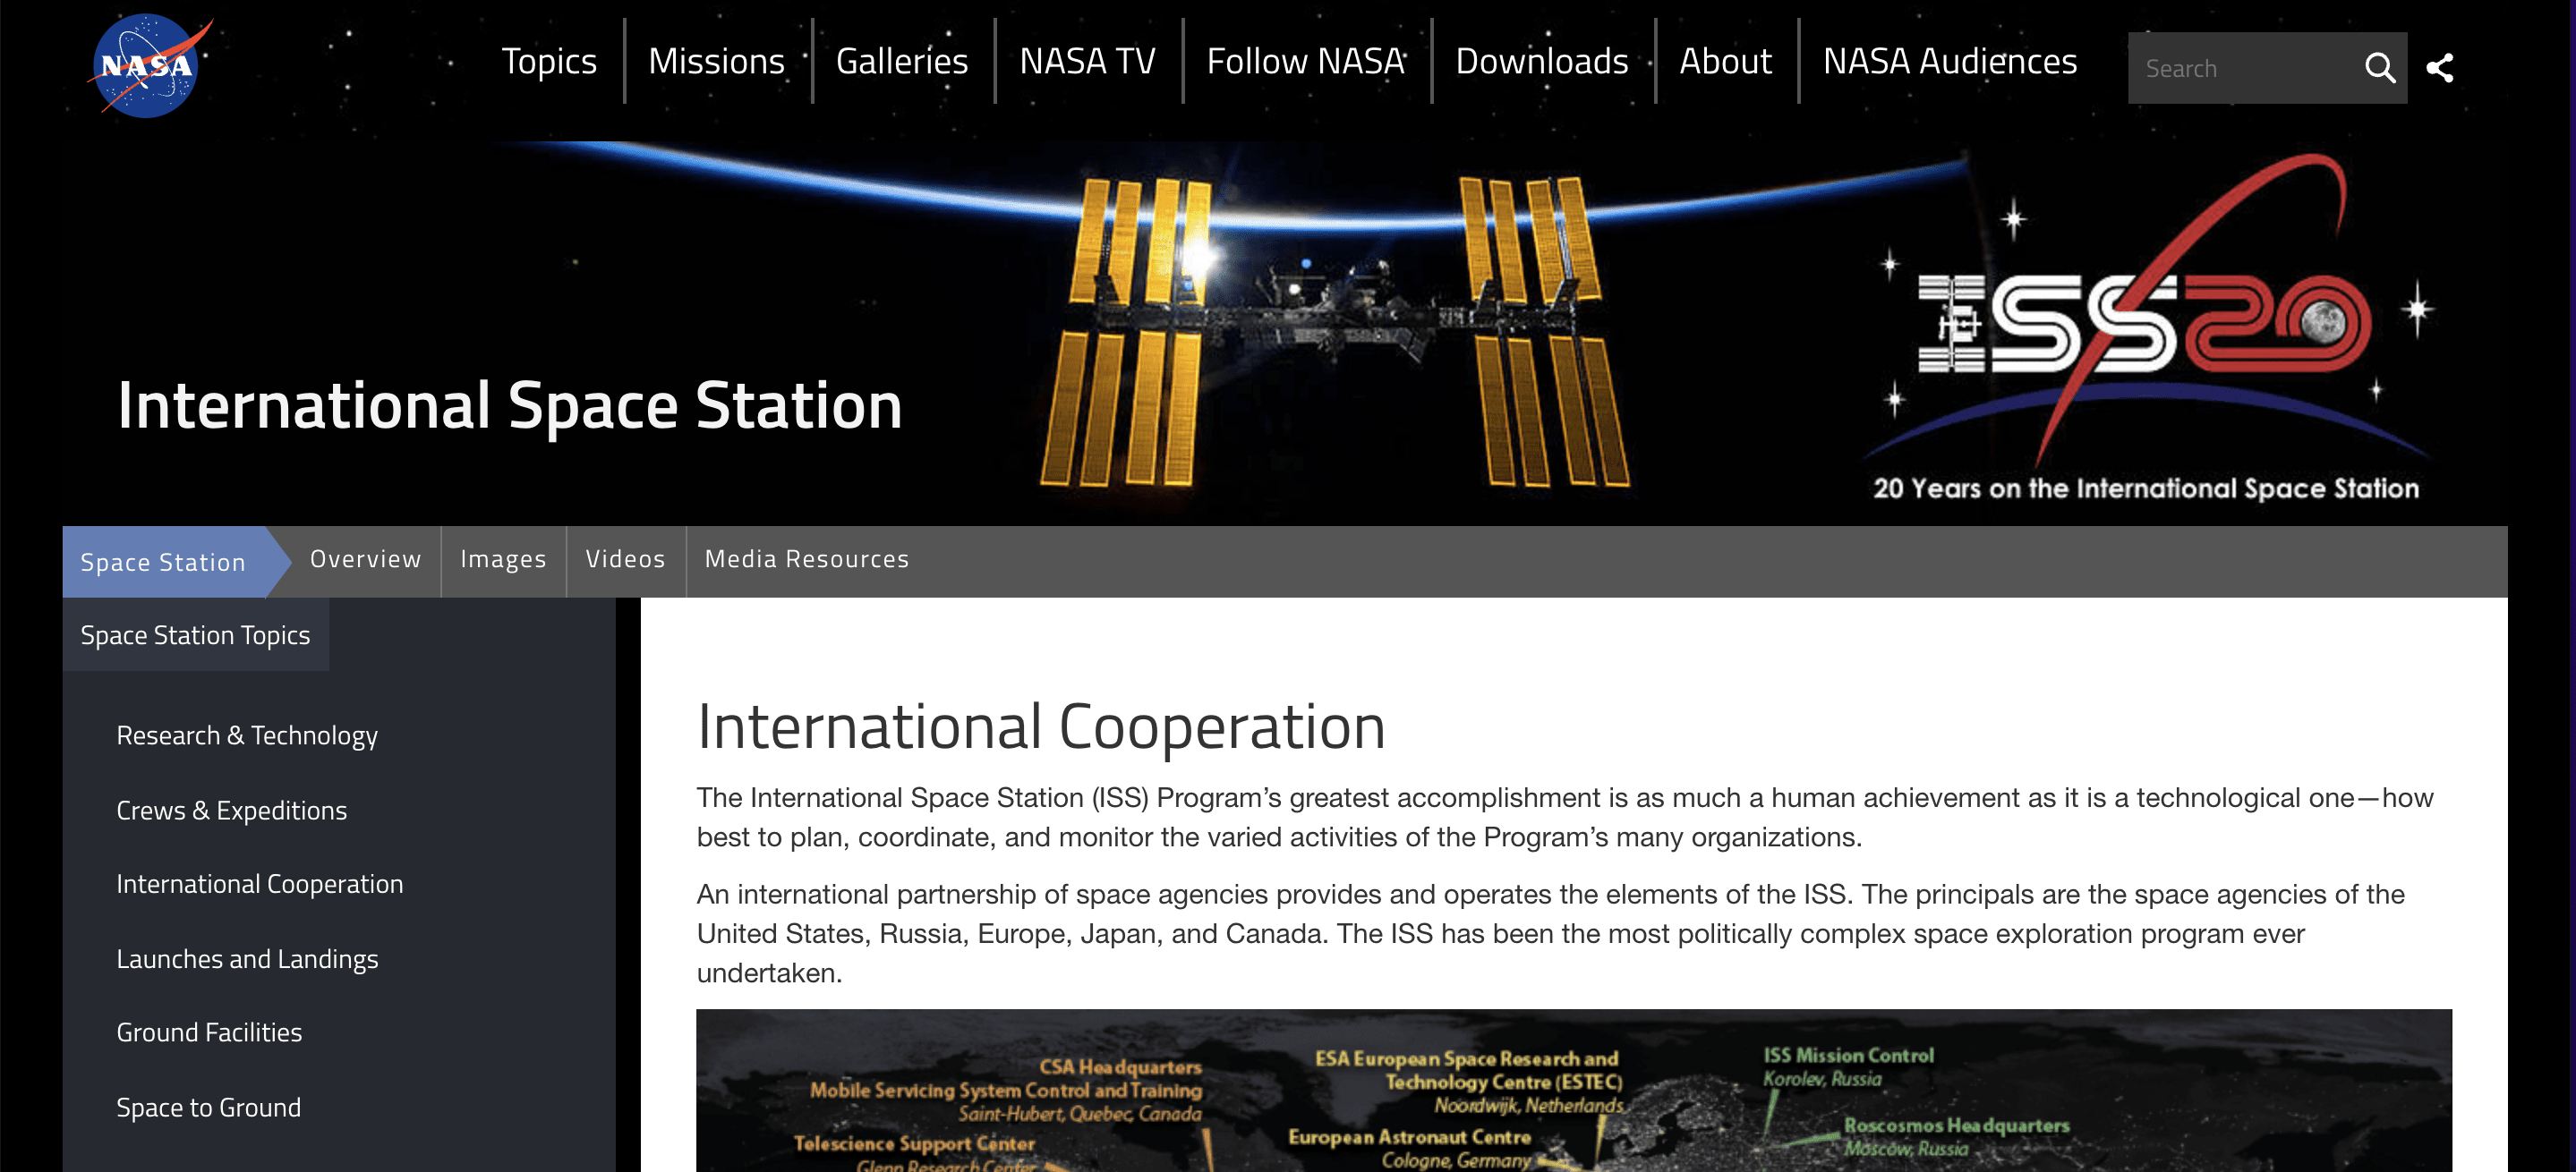
Task: Open Launches and Landings link
Action: coord(247,959)
